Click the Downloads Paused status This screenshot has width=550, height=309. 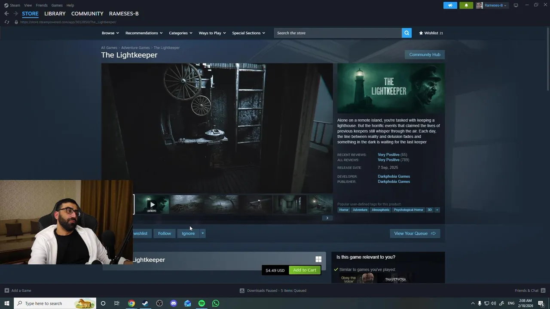pos(273,291)
